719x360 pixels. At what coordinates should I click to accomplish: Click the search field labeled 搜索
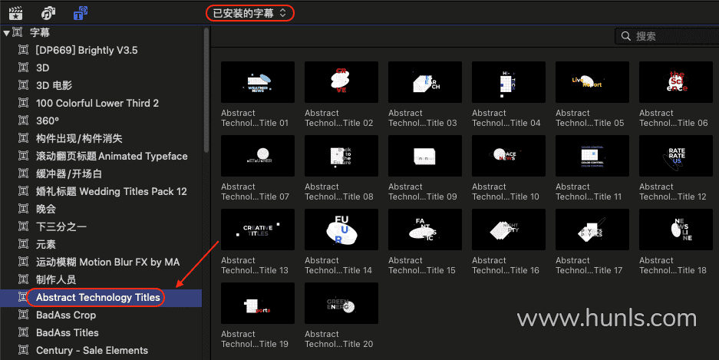(x=667, y=36)
